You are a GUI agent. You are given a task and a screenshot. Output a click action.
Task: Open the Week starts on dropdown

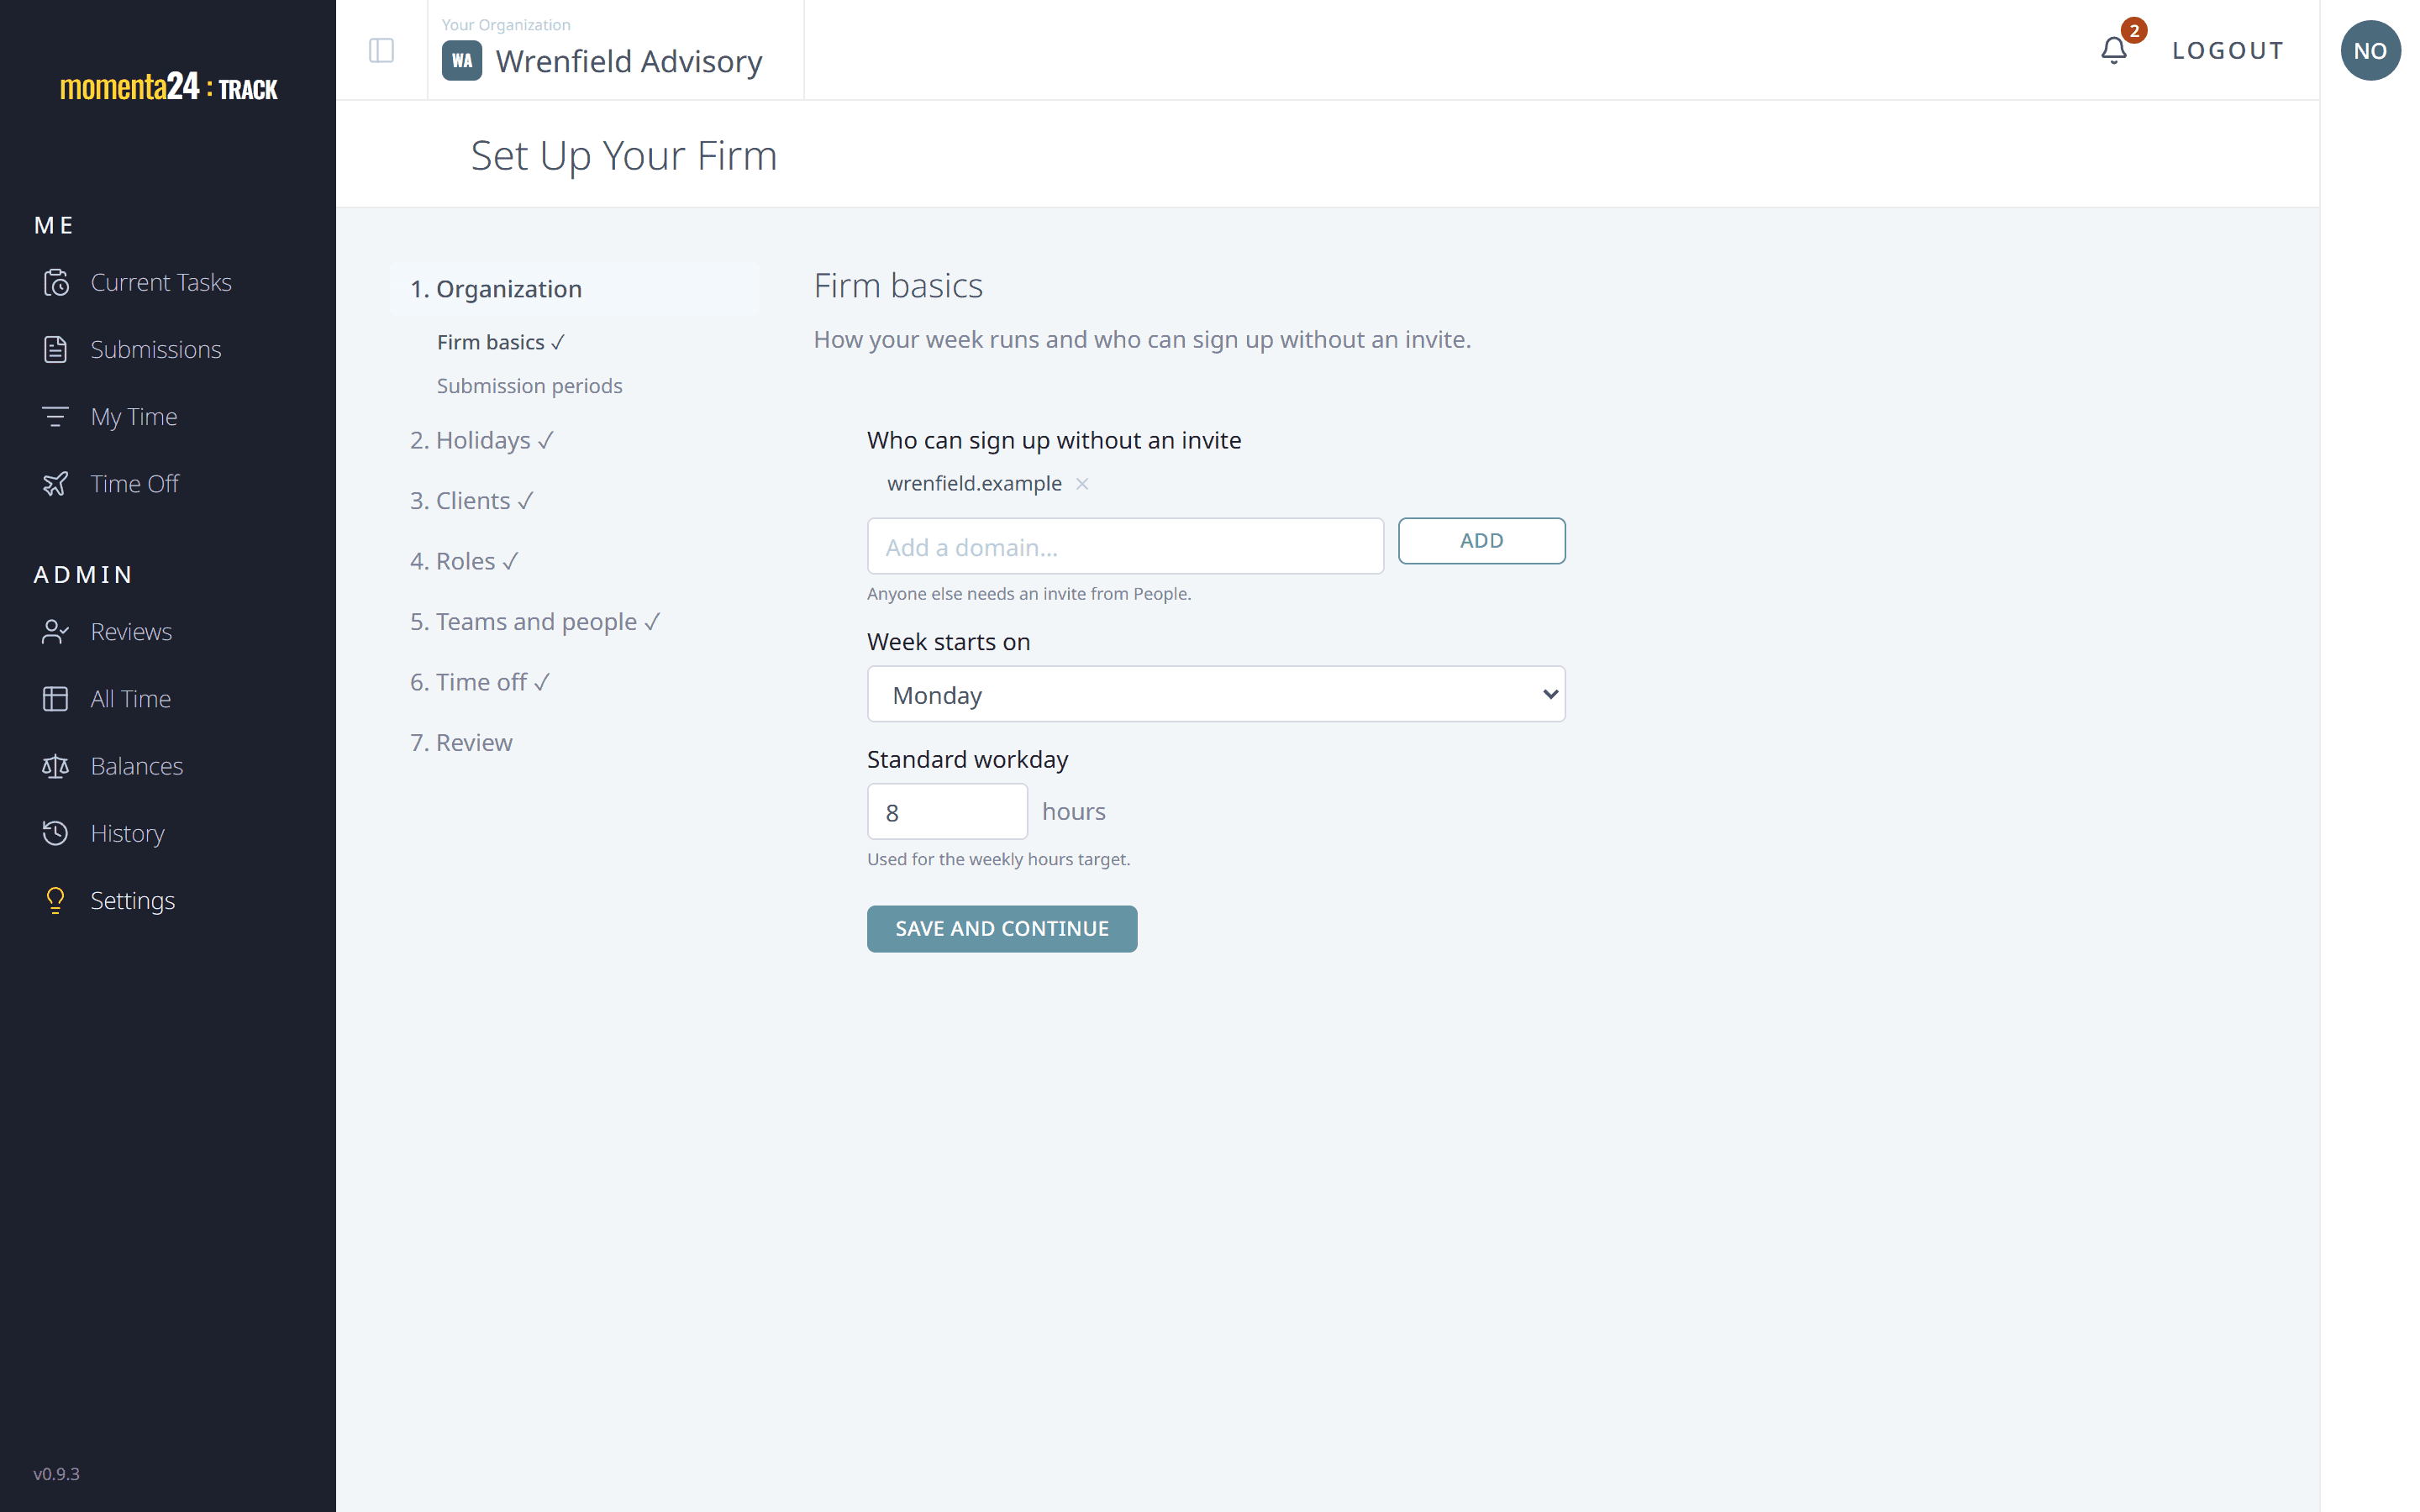[x=1216, y=694]
